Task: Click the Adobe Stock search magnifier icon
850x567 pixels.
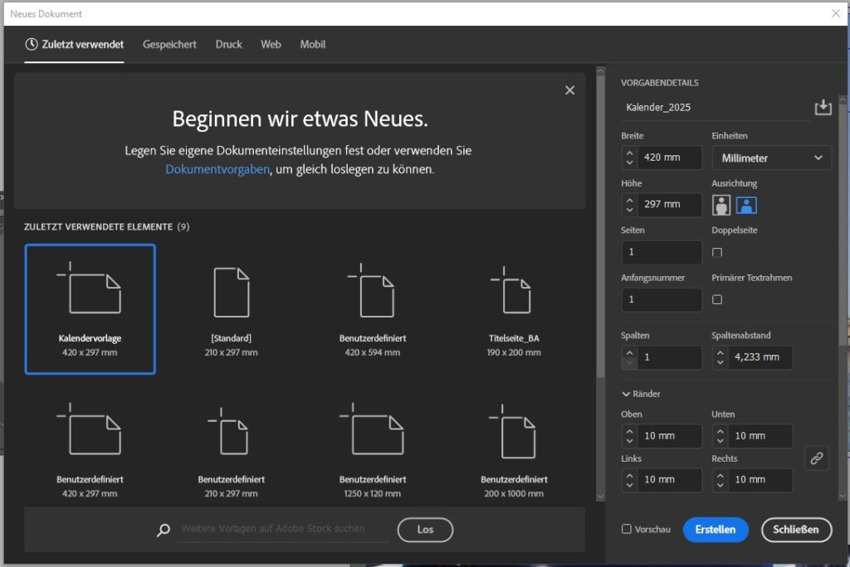Action: pyautogui.click(x=164, y=530)
